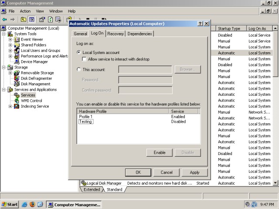
Task: Collapse the System Tools node
Action: pyautogui.click(x=4, y=34)
